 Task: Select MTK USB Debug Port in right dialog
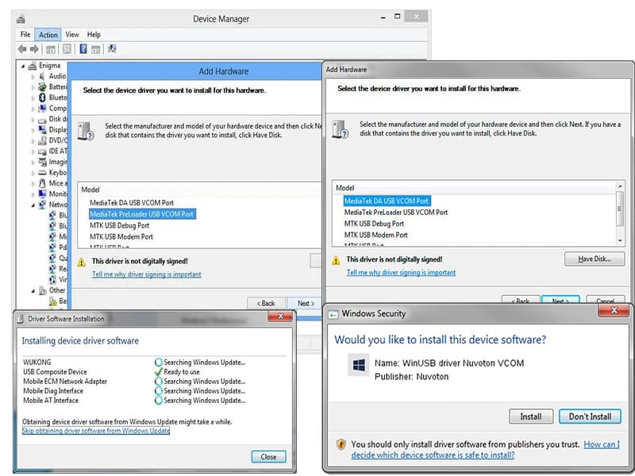click(374, 224)
